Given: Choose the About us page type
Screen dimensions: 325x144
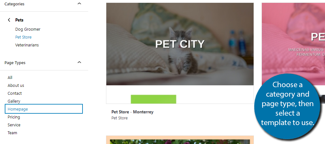Looking at the screenshot, I should point(16,85).
